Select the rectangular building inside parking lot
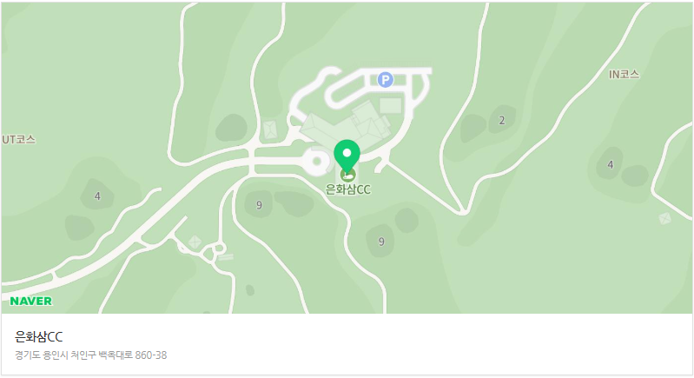 tap(390, 106)
